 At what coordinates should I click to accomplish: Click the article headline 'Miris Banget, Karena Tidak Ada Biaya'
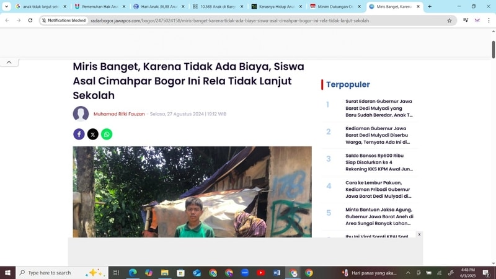188,81
